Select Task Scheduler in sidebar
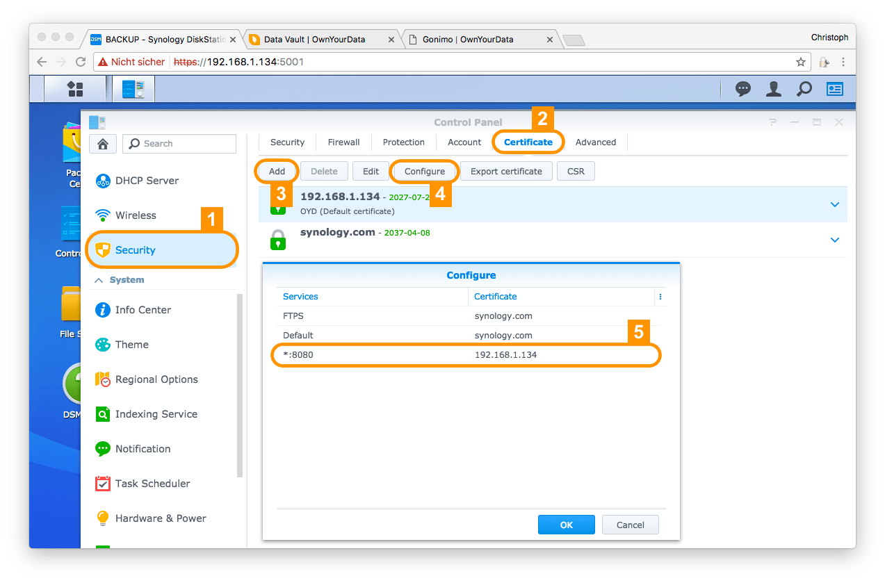 pyautogui.click(x=152, y=484)
